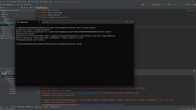Open the View menu in IntelliJ
This screenshot has width=196, height=110.
point(9,2)
